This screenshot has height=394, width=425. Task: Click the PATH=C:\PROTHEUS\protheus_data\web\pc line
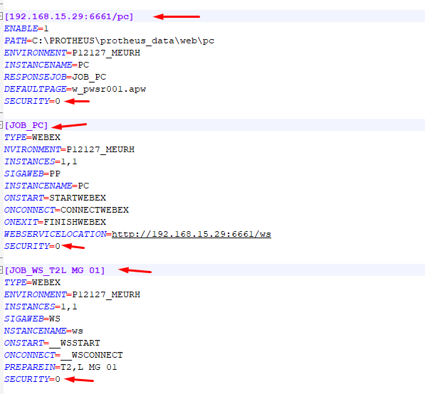pyautogui.click(x=109, y=41)
